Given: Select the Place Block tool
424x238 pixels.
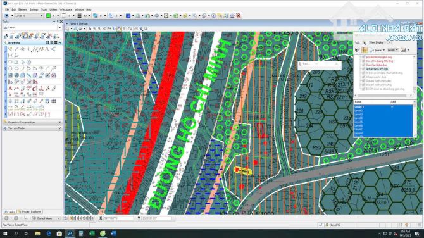Looking at the screenshot, I should pos(10,62).
